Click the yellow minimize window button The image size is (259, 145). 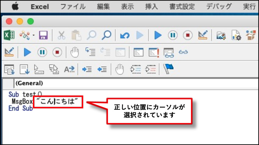point(20,21)
